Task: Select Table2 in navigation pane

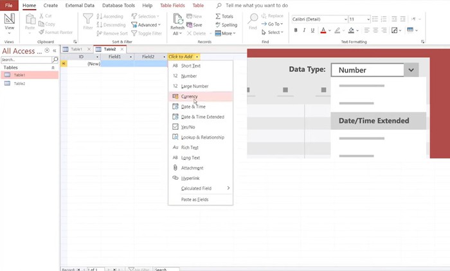Action: [30, 83]
